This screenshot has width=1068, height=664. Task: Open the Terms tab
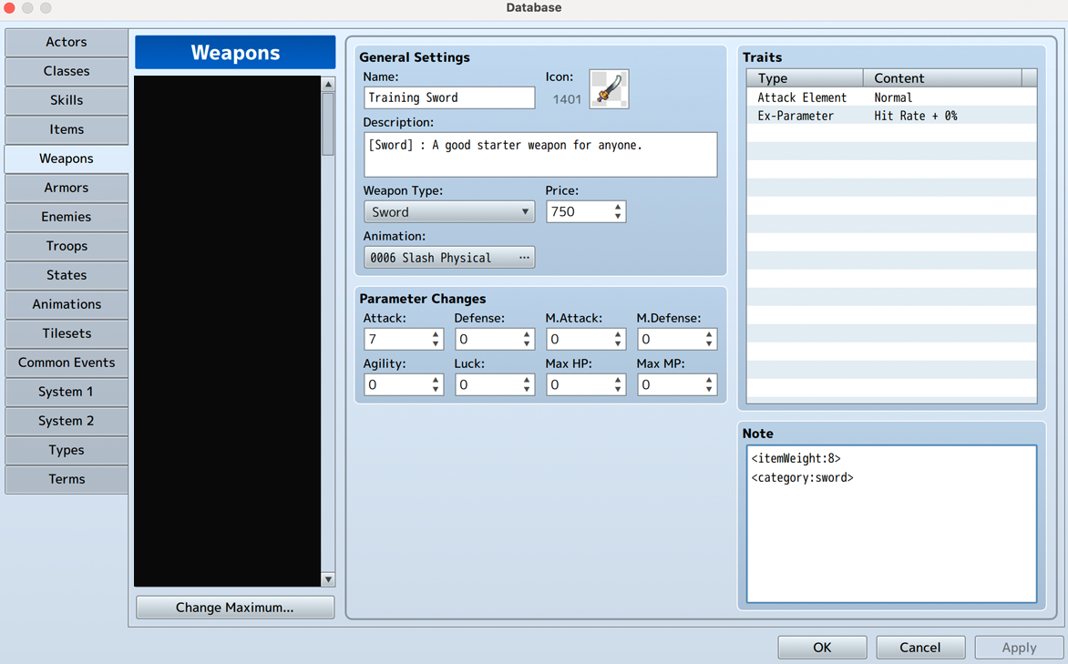(x=67, y=479)
